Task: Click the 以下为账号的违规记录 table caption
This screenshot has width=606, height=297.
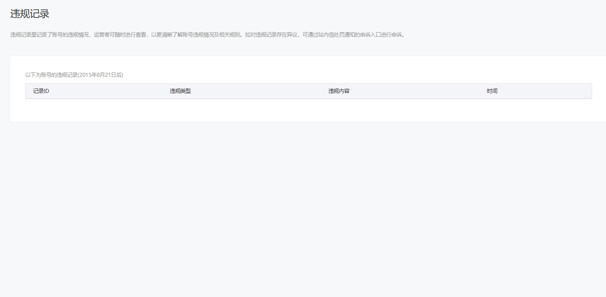Action: [51, 75]
